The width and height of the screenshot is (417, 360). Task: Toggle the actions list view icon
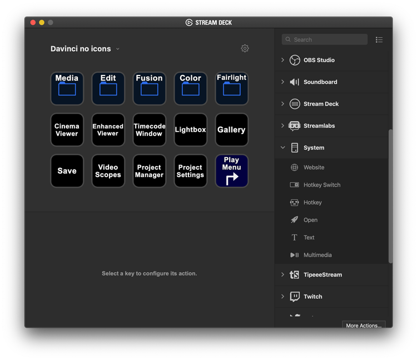pos(379,40)
